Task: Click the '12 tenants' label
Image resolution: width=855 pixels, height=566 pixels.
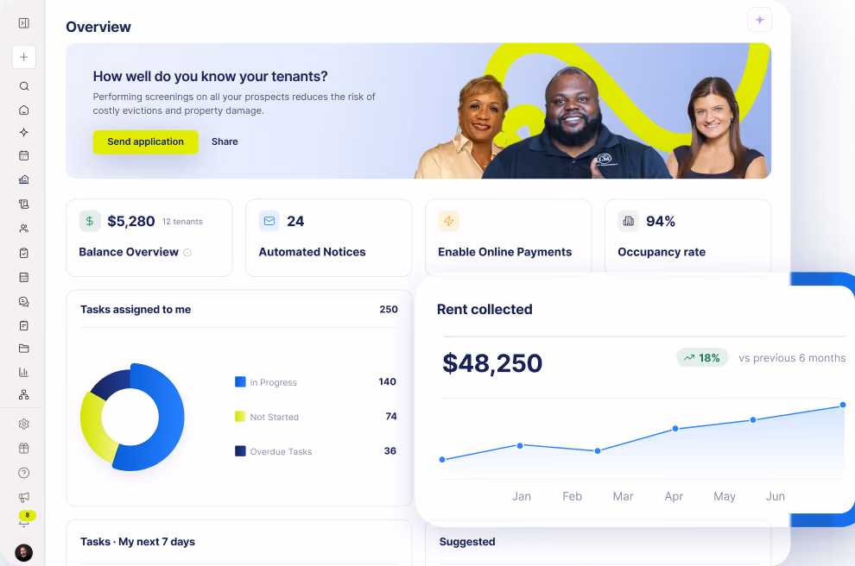Action: 183,222
